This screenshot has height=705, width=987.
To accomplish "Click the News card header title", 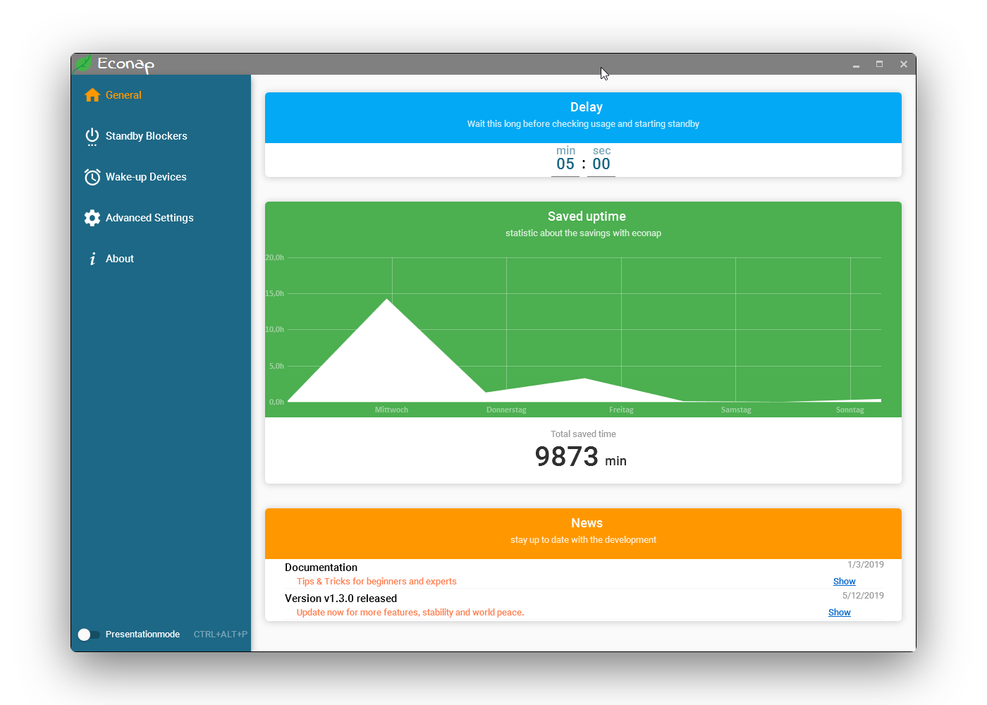I will (587, 523).
